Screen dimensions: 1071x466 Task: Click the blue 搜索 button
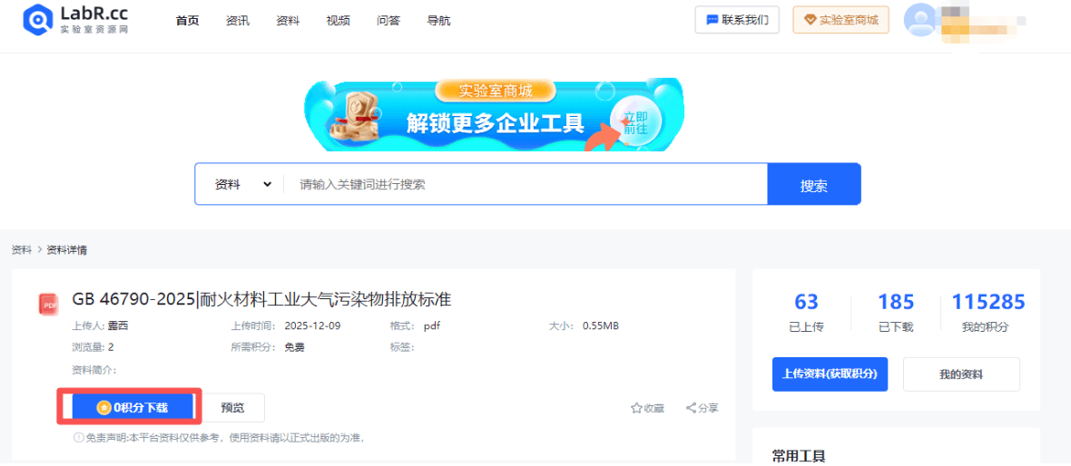coord(814,184)
